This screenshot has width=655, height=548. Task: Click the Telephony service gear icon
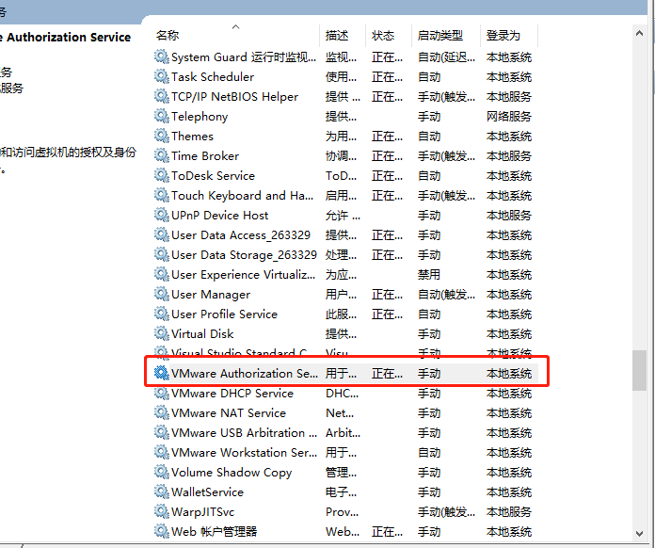pyautogui.click(x=161, y=116)
